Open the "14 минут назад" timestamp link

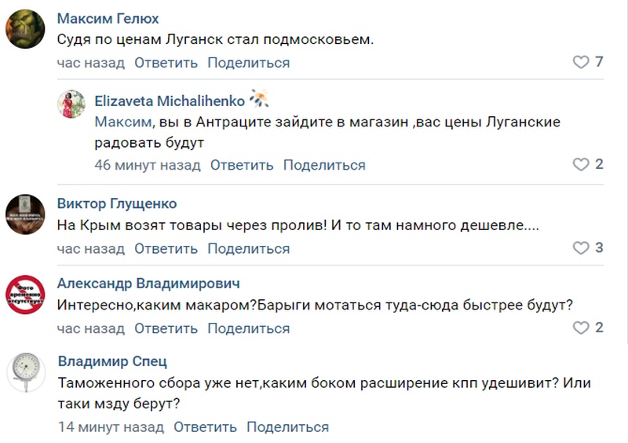[x=111, y=427]
